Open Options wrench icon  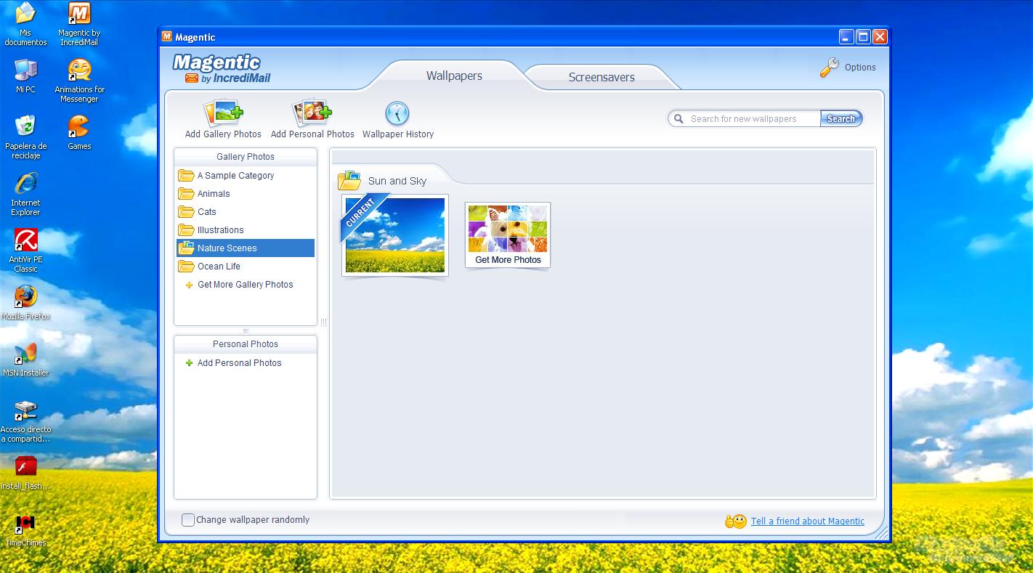coord(829,68)
